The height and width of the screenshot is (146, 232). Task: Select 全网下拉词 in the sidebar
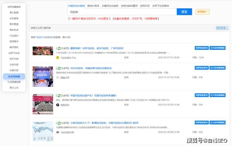tap(14, 53)
